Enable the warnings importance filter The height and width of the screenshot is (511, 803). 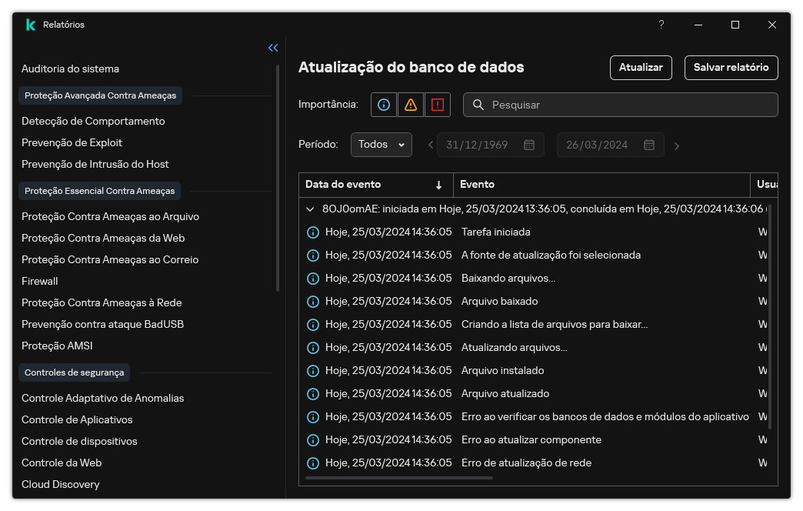(410, 105)
